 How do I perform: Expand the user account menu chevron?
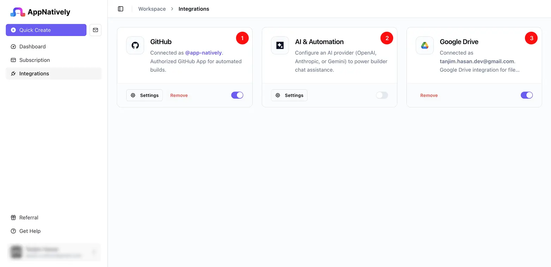tap(94, 252)
